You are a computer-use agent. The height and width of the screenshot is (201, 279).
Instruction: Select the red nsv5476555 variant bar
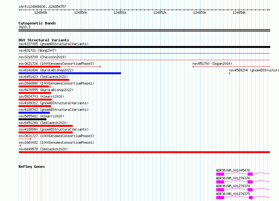tap(35, 93)
